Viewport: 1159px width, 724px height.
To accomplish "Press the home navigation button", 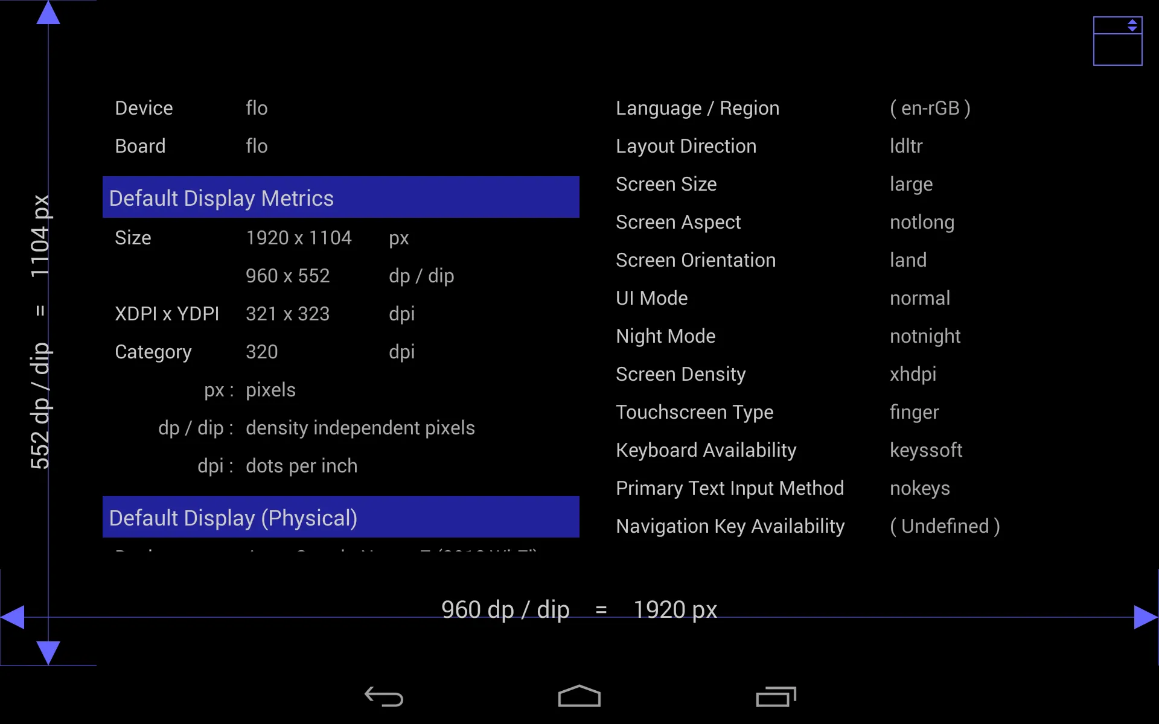I will tap(579, 697).
